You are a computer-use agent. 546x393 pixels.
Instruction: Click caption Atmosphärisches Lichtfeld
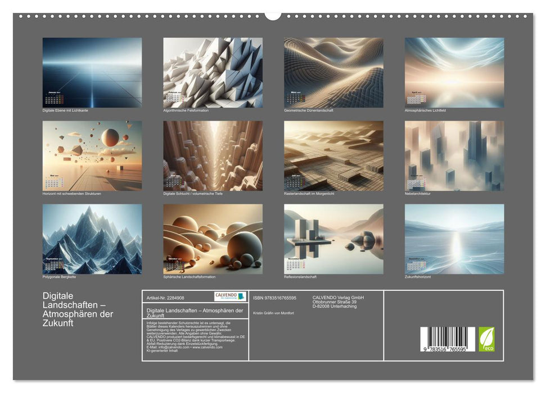pos(425,110)
